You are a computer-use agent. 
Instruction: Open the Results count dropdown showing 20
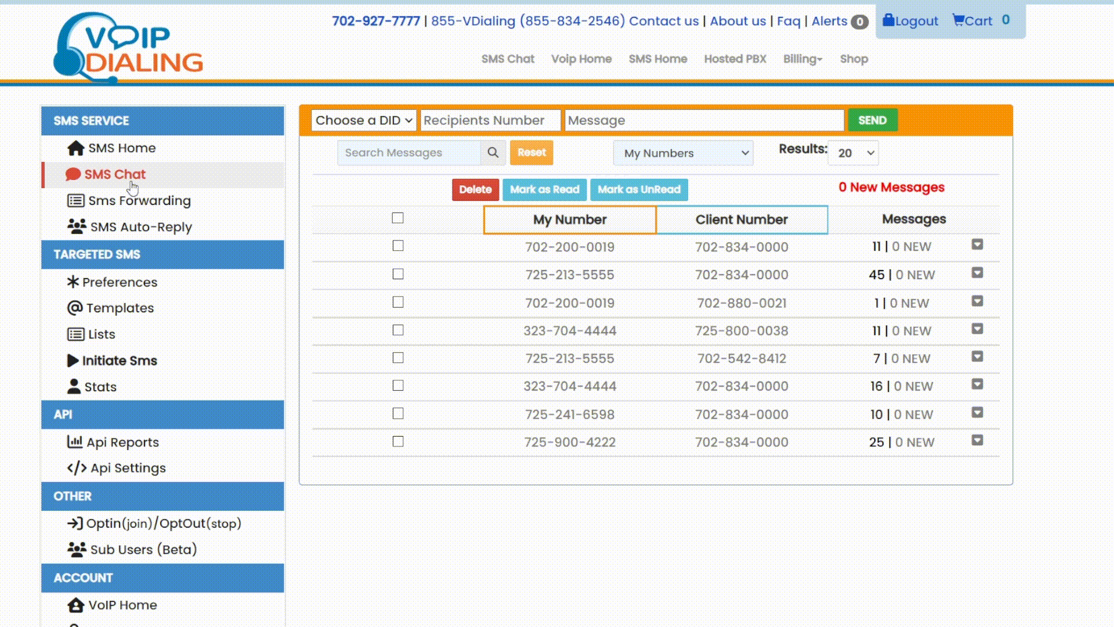coord(853,153)
